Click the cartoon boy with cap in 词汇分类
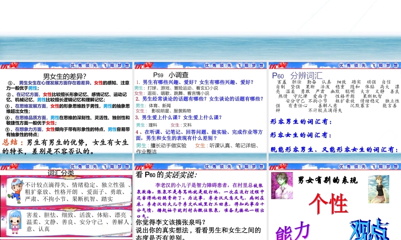The image size is (401, 240). tap(15, 191)
